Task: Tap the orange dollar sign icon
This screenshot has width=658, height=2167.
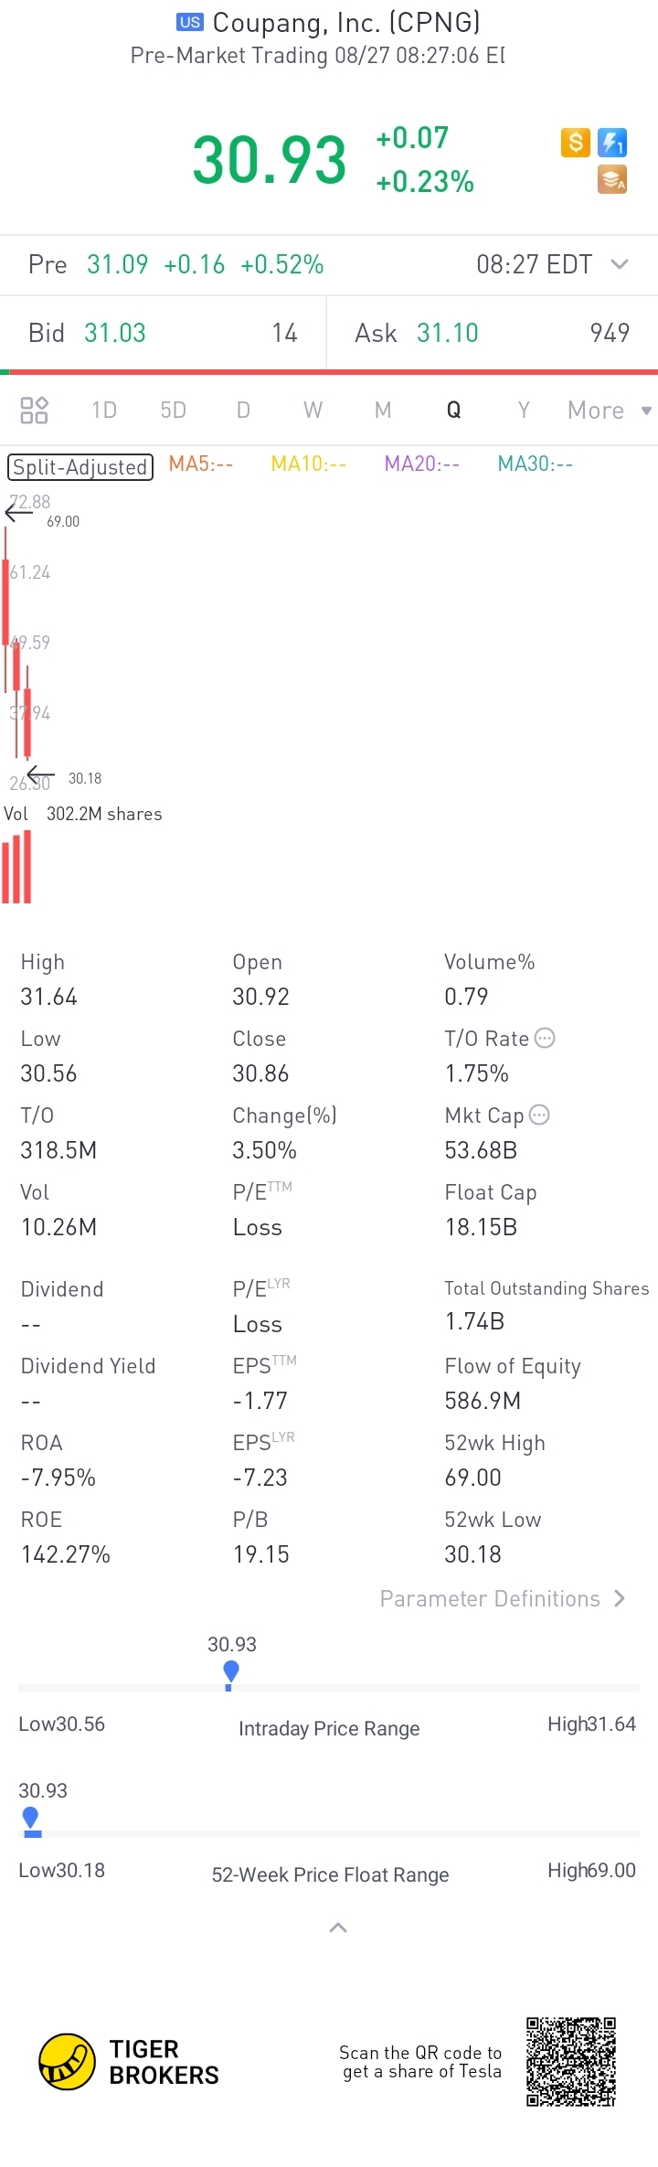Action: [x=575, y=143]
